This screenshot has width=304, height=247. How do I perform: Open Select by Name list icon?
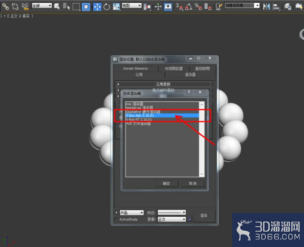(x=67, y=7)
